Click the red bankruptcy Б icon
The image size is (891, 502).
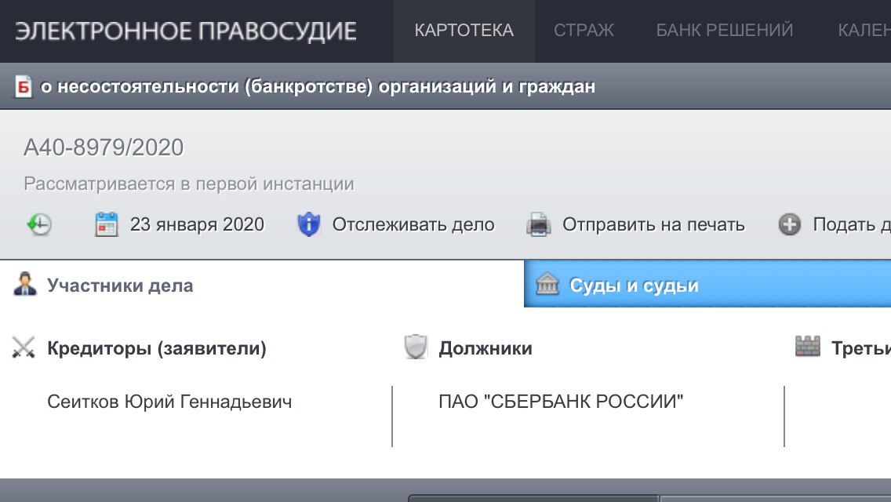(x=23, y=86)
